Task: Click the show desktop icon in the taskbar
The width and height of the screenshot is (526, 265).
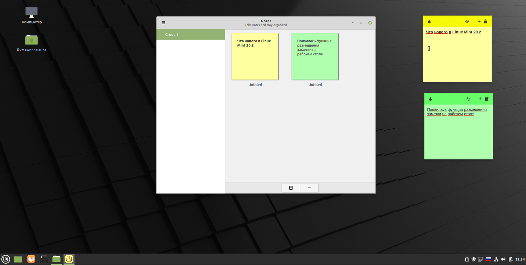Action: point(18,259)
